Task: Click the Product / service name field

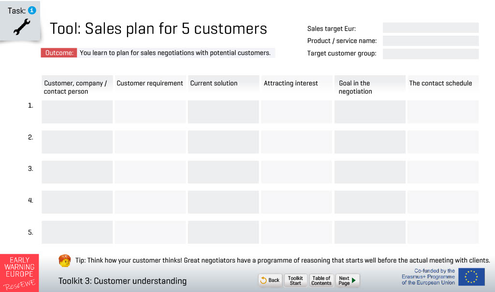Action: (431, 41)
